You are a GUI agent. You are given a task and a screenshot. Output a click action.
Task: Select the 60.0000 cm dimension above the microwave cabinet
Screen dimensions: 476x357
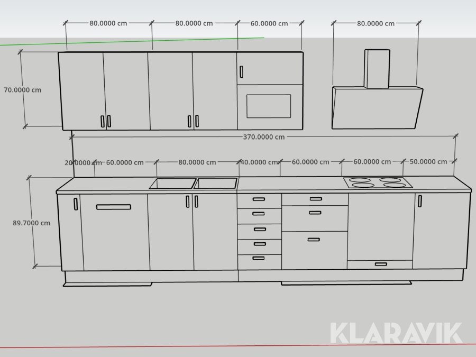(269, 24)
